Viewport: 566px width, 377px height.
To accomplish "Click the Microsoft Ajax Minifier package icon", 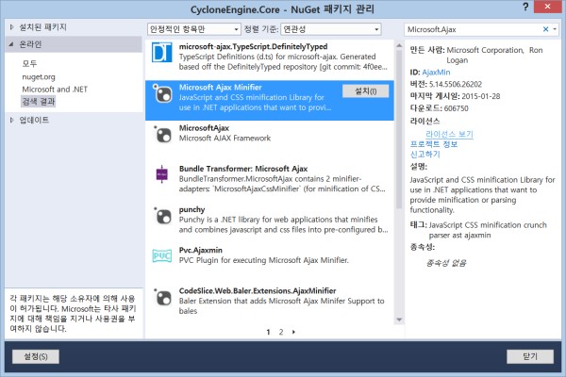I will [163, 94].
